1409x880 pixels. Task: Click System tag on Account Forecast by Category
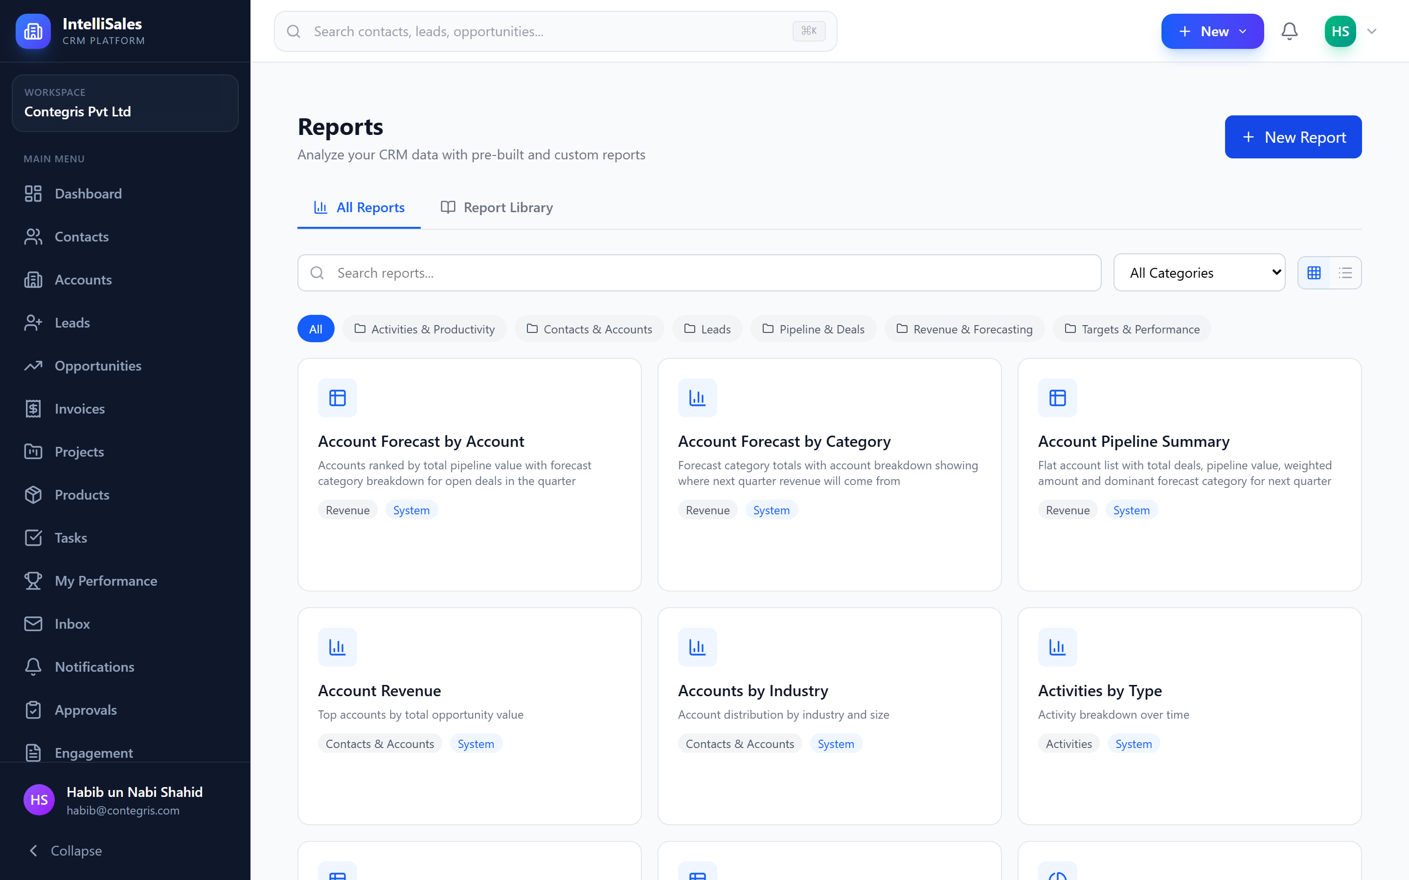point(772,510)
